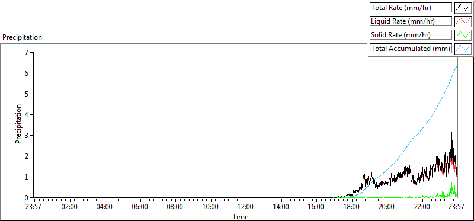
Task: Click the Solid Rate green line icon
Action: pyautogui.click(x=463, y=35)
